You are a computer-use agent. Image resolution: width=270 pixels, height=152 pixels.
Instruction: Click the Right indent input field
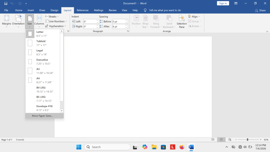click(x=89, y=26)
